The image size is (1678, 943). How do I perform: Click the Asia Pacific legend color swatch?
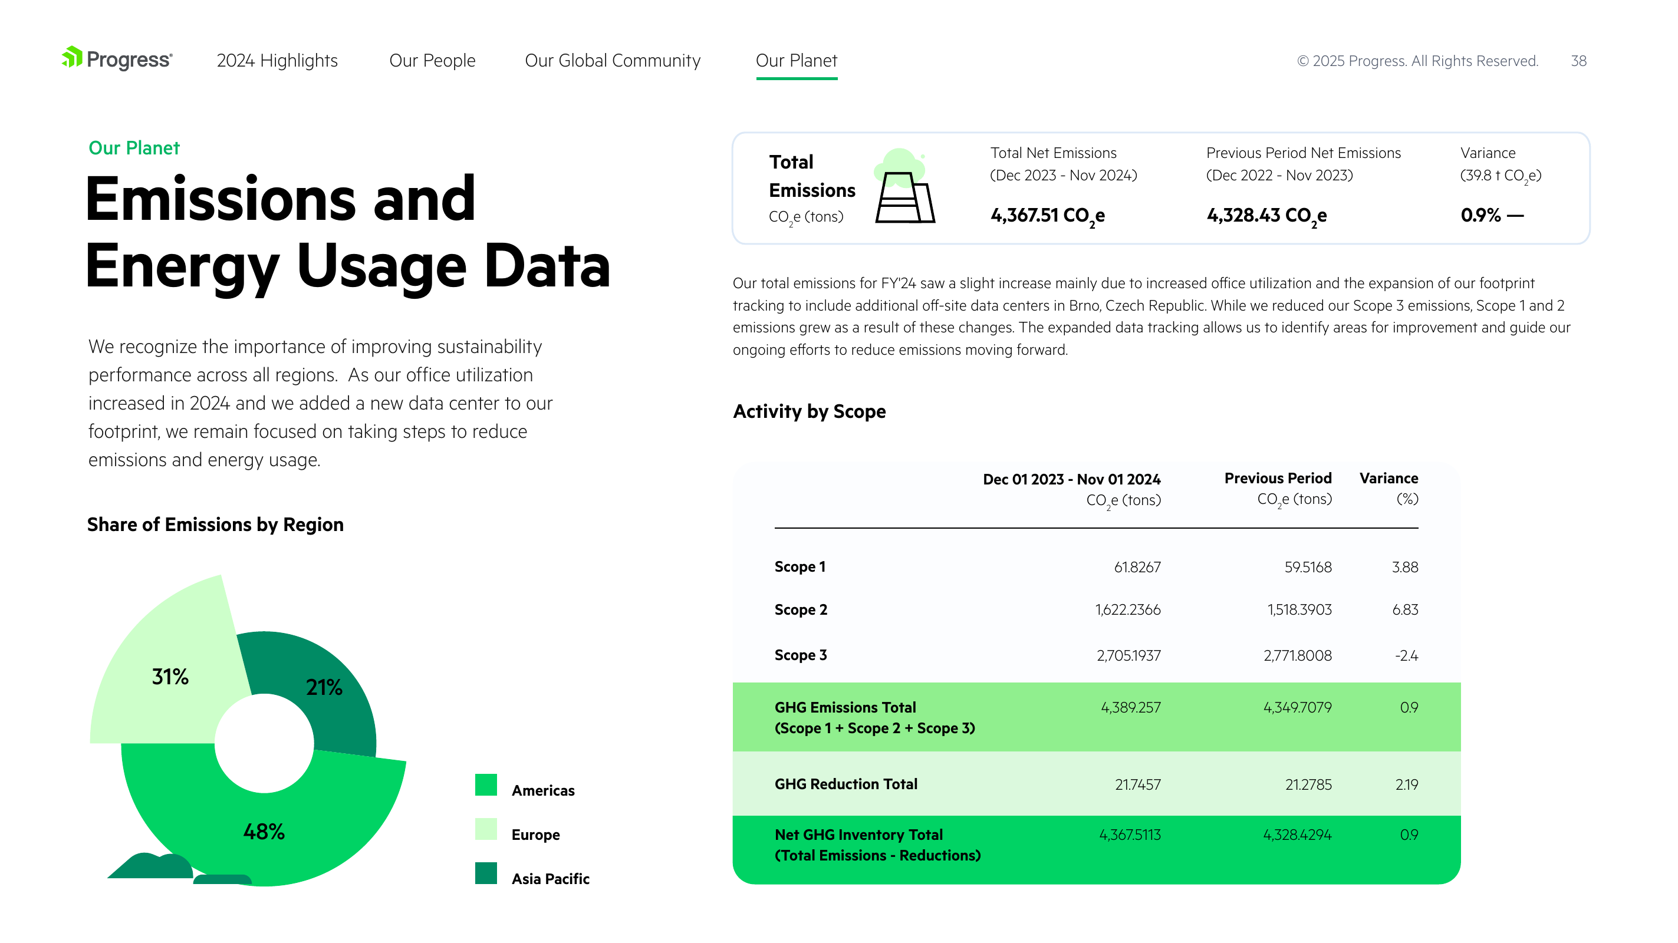pos(486,873)
